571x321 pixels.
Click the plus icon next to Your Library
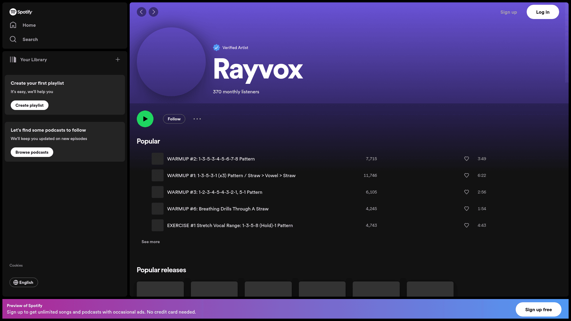tap(118, 59)
